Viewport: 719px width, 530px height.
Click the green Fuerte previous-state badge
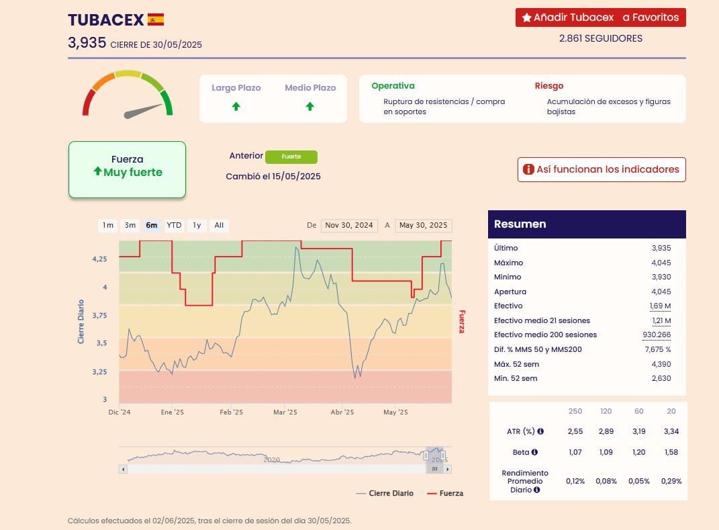pyautogui.click(x=291, y=157)
